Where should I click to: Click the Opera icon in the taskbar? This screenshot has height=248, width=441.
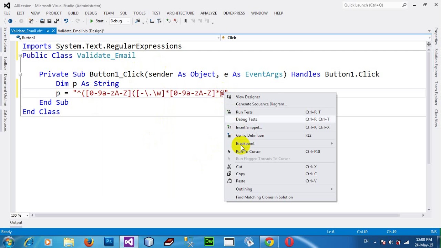pos(289,242)
